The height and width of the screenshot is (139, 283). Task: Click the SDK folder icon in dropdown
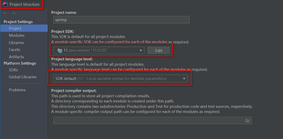[60, 50]
